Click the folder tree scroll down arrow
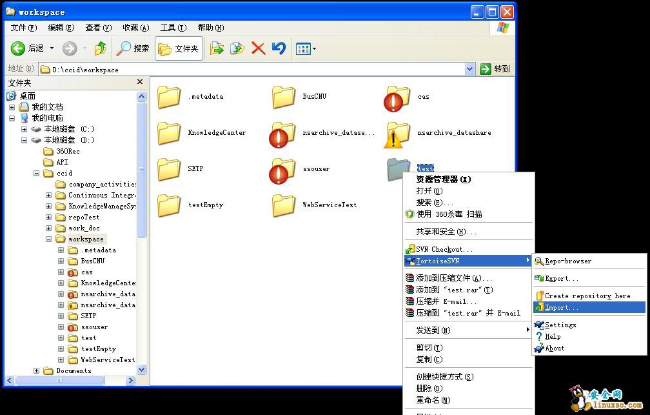 pyautogui.click(x=142, y=370)
